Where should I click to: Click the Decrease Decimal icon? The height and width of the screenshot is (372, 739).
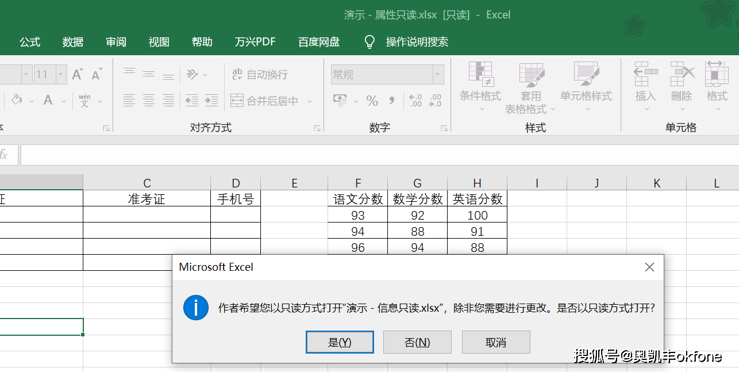(435, 101)
